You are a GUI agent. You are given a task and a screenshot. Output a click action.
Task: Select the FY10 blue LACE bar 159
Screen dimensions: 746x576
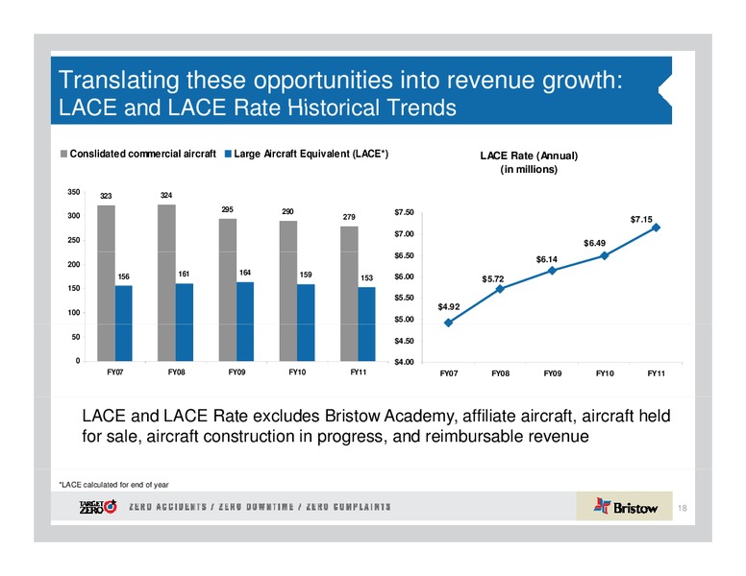(x=306, y=323)
